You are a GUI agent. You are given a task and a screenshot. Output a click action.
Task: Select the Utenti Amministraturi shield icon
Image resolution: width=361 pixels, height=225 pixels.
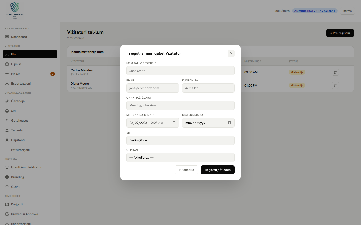(x=7, y=167)
